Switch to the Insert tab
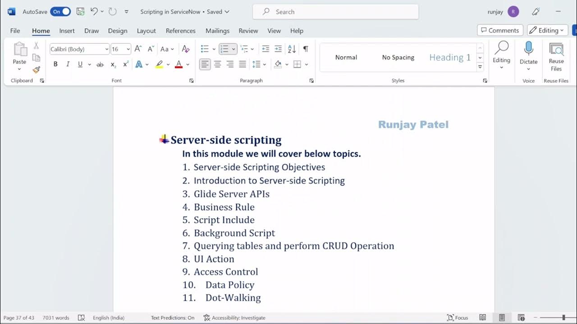 [x=67, y=31]
